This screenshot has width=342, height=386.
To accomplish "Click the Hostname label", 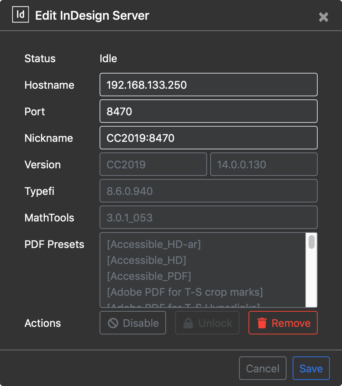I will tap(49, 85).
